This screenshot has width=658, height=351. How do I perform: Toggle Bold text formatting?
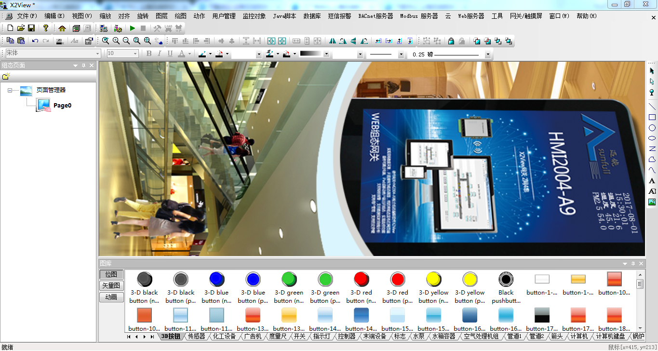[x=149, y=54]
